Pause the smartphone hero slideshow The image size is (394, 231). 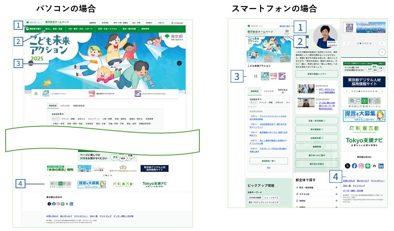pos(255,76)
